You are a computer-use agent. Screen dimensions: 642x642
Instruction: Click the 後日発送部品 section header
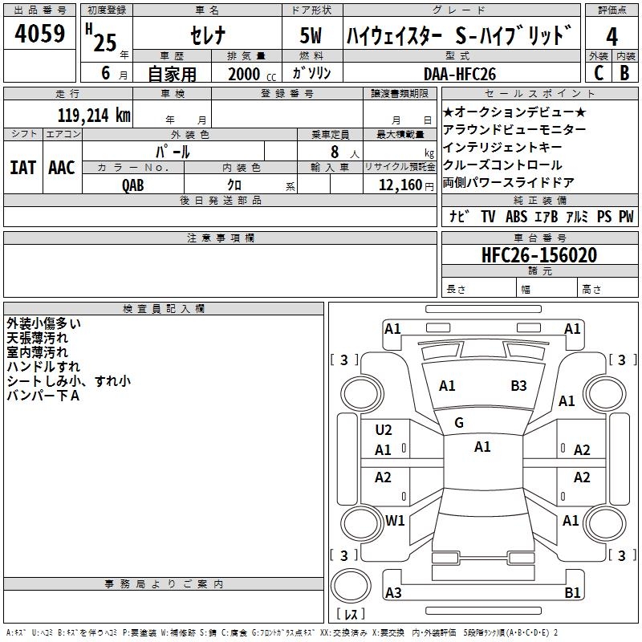[x=220, y=200]
